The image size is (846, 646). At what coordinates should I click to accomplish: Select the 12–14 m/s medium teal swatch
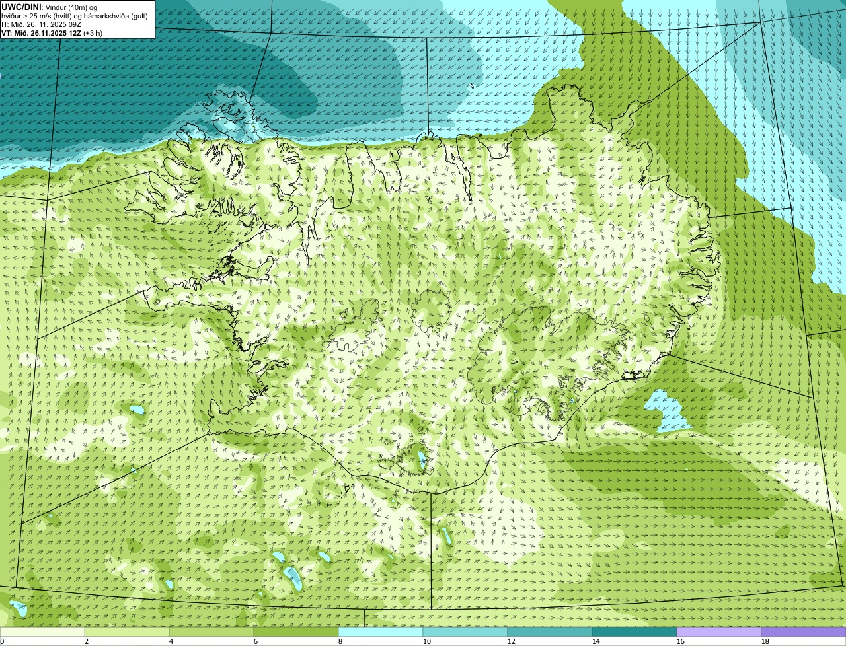click(x=550, y=632)
